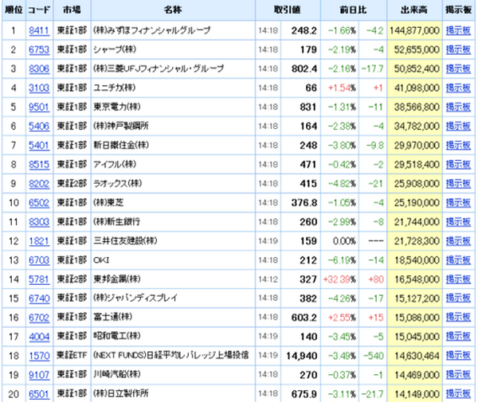Select name (NEXT FUNDS)日経平均レバレッジ上場投信

(x=171, y=356)
